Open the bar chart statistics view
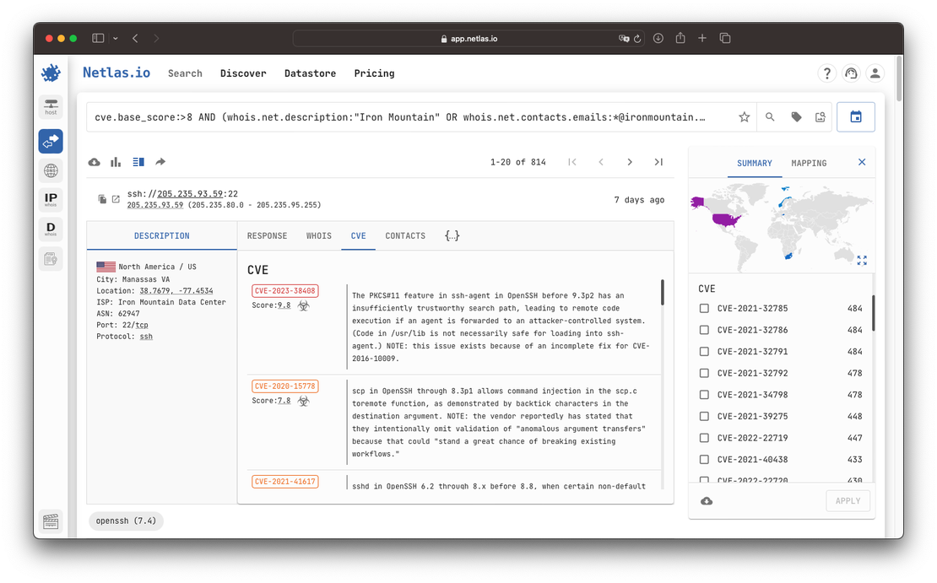Image resolution: width=937 pixels, height=583 pixels. point(115,161)
